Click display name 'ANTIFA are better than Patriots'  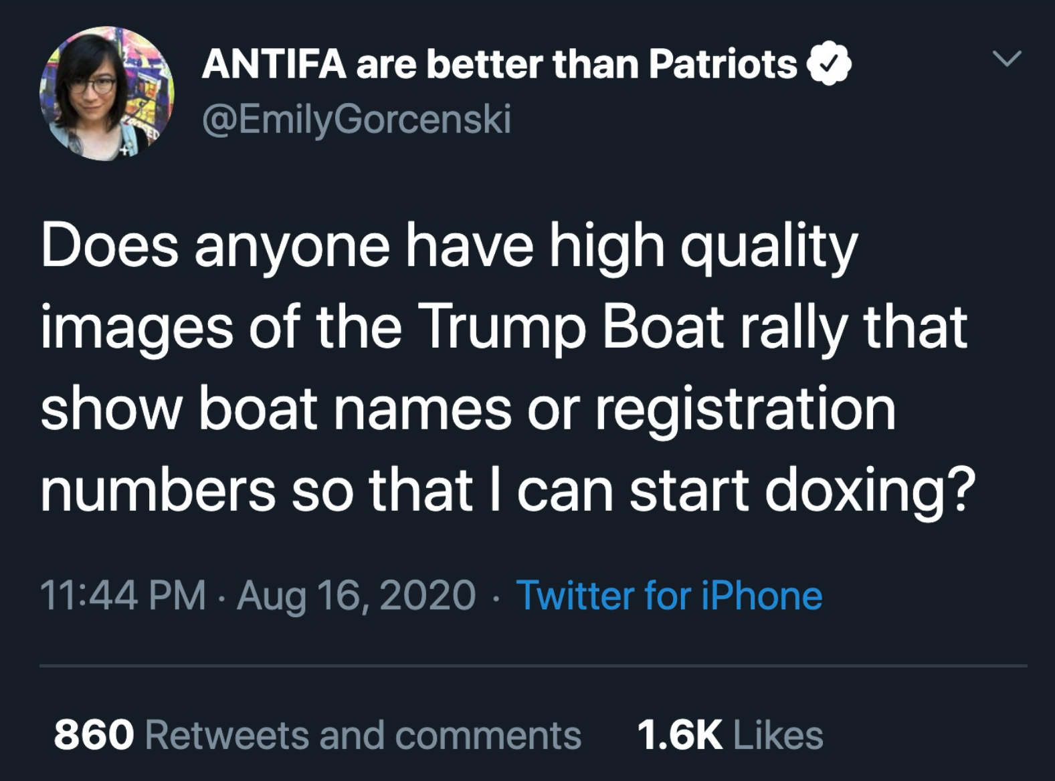(500, 64)
